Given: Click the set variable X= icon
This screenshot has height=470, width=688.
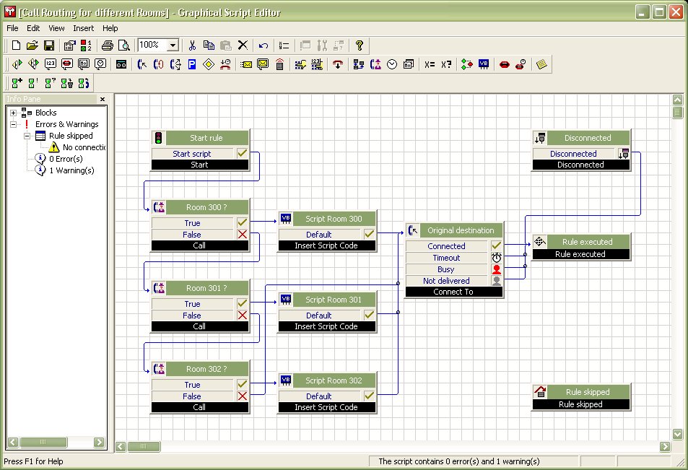Looking at the screenshot, I should coord(430,64).
